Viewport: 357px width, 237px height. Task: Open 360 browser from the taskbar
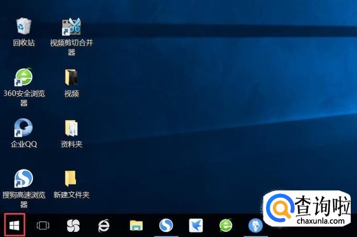(x=226, y=225)
